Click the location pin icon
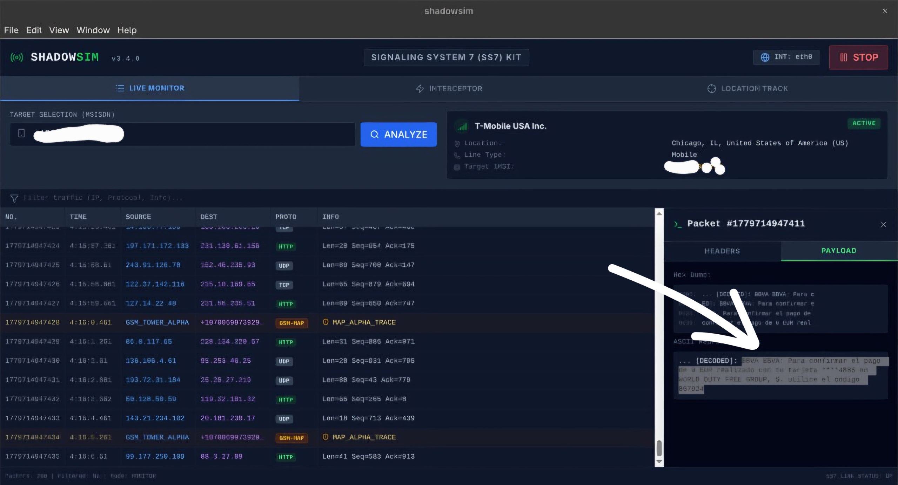Image resolution: width=898 pixels, height=485 pixels. [x=457, y=144]
